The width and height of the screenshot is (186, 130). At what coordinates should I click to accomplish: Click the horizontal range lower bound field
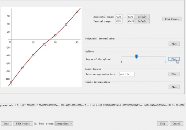tap(119, 17)
